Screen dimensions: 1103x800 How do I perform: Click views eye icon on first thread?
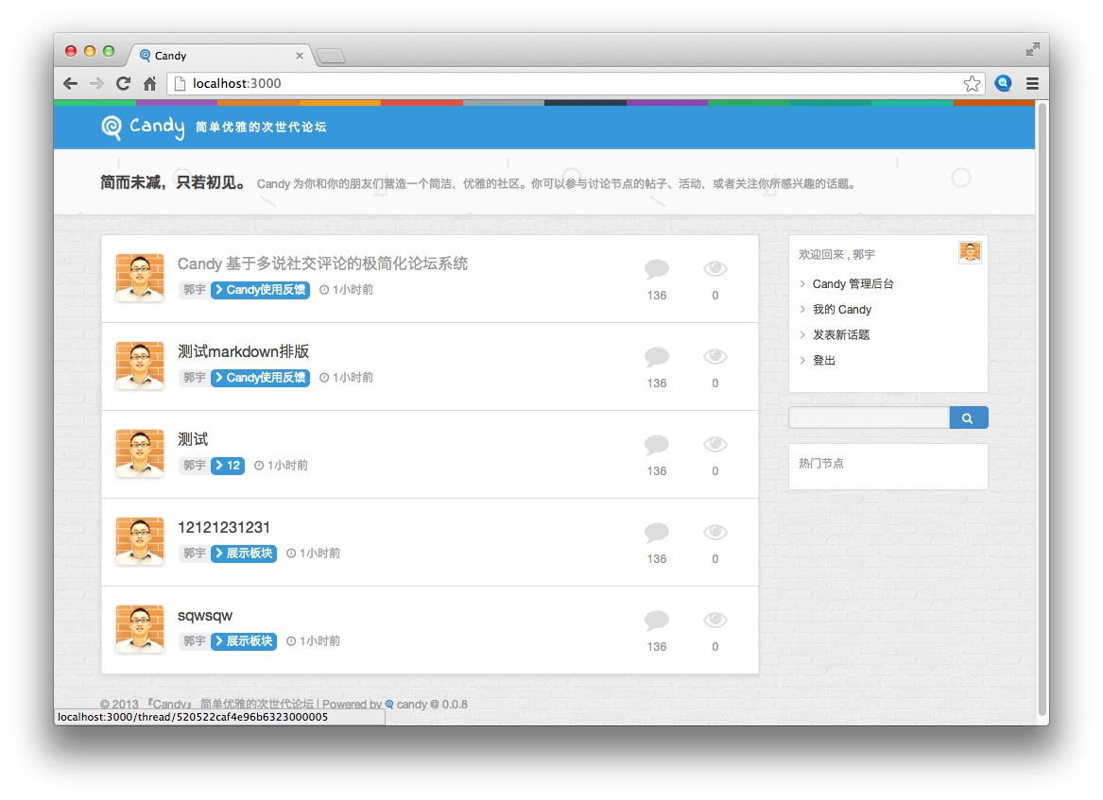pyautogui.click(x=715, y=268)
